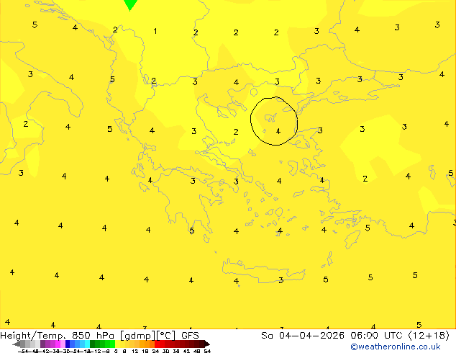Click the dark maroon right arrow end of legend
This screenshot has height=353, width=456.
[x=206, y=344]
